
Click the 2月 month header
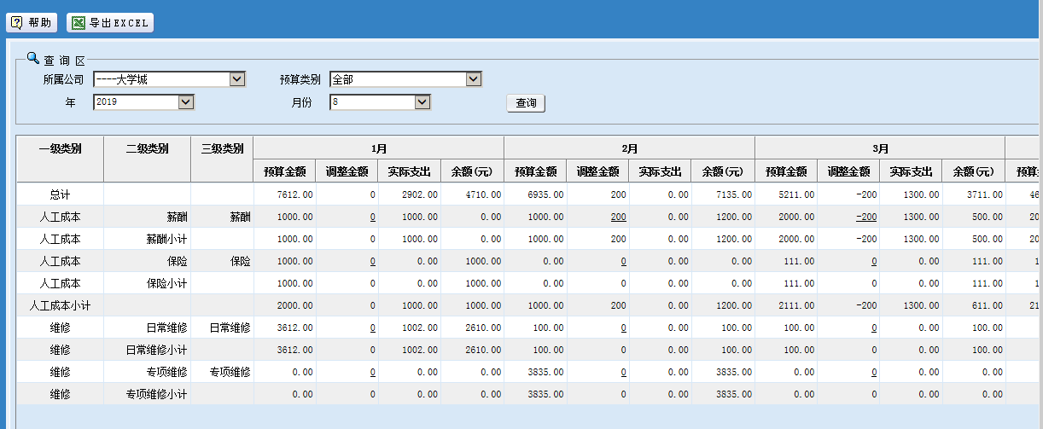[630, 148]
